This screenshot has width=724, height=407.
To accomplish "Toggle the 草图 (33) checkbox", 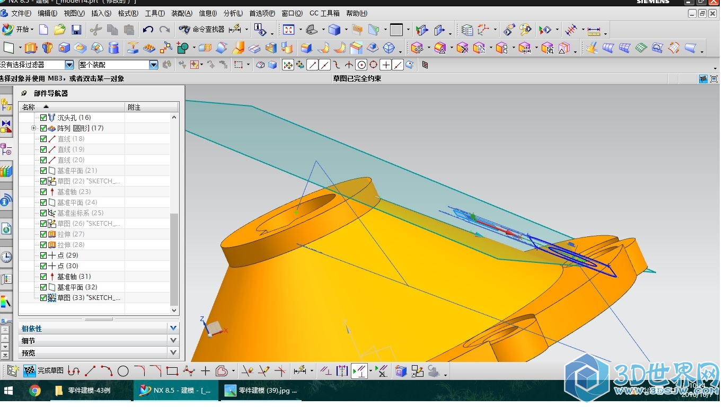I will [x=43, y=298].
